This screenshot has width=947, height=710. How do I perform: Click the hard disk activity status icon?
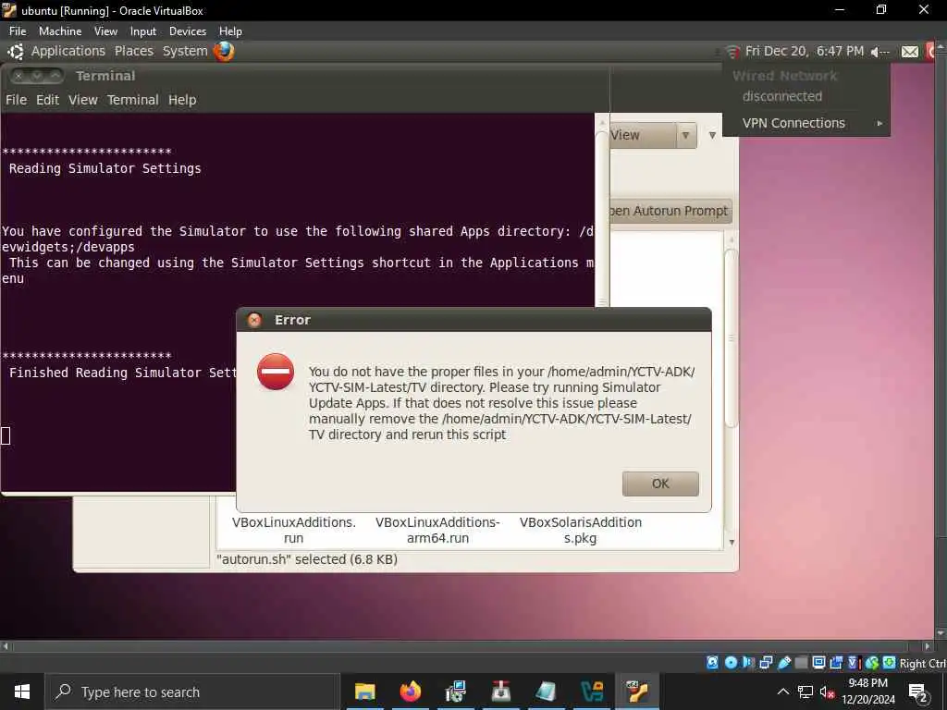click(713, 663)
